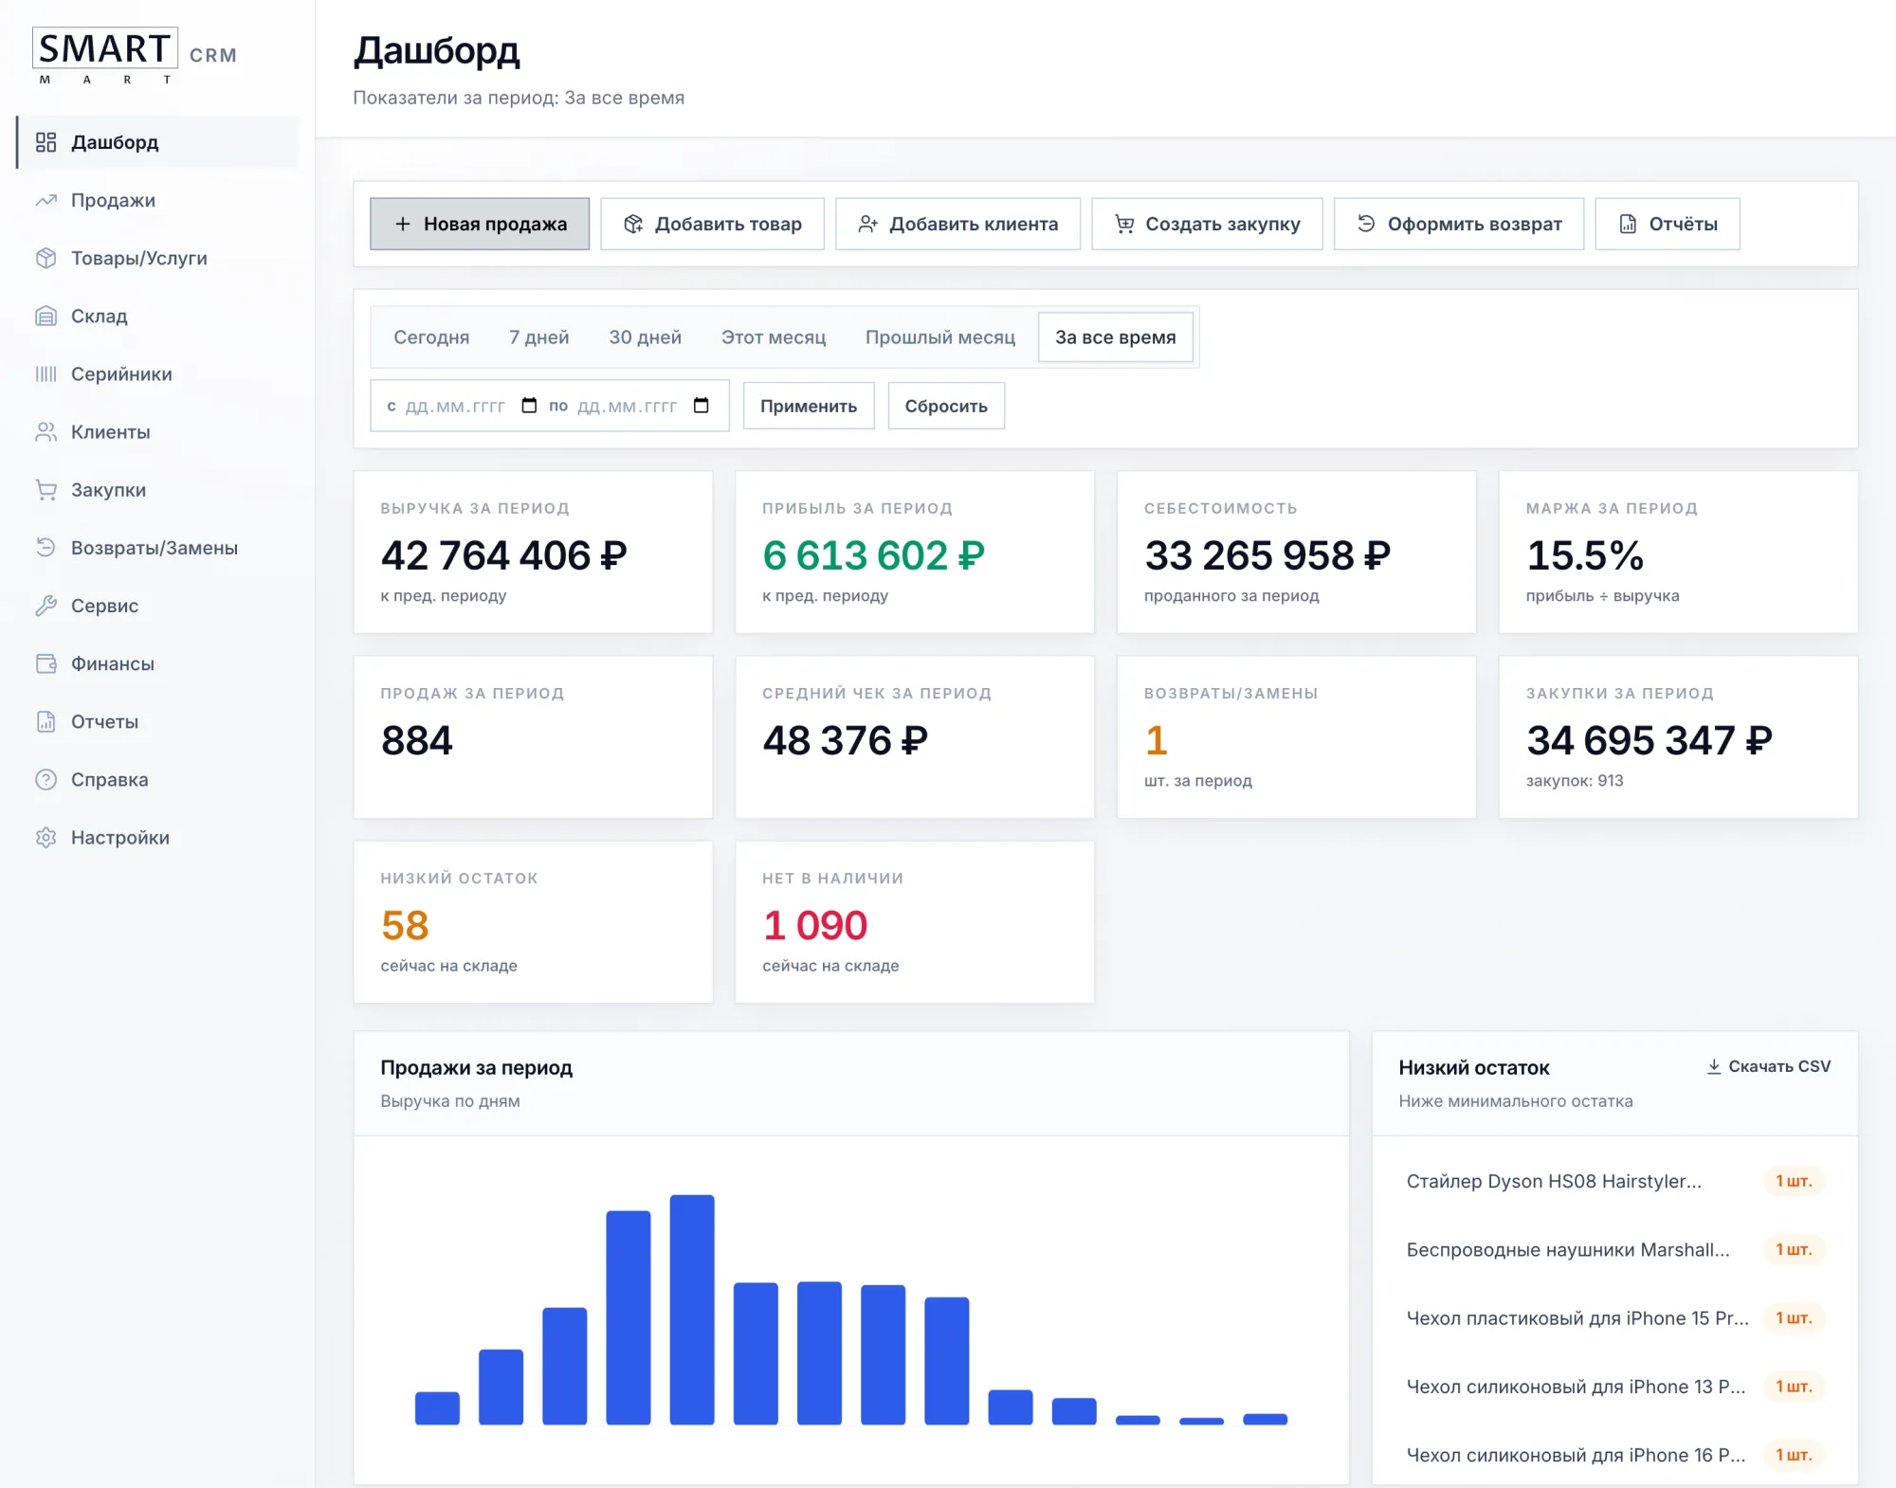Click the Новая продажа button
1896x1488 pixels.
(480, 224)
